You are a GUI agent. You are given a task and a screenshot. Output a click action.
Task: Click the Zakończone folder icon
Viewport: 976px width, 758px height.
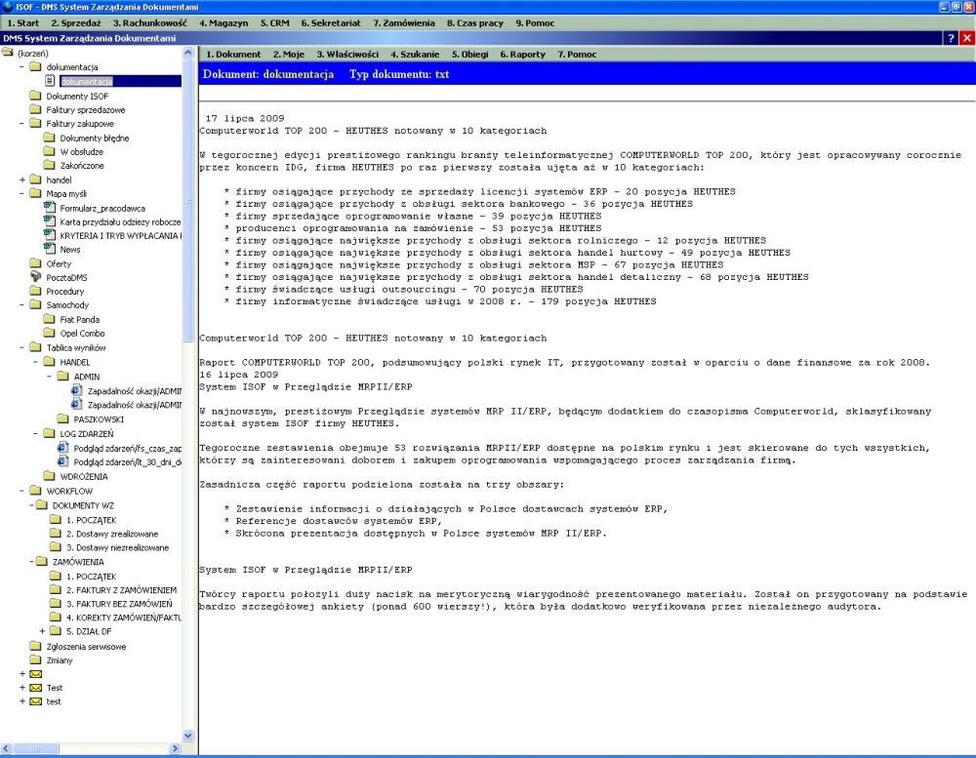(50, 165)
